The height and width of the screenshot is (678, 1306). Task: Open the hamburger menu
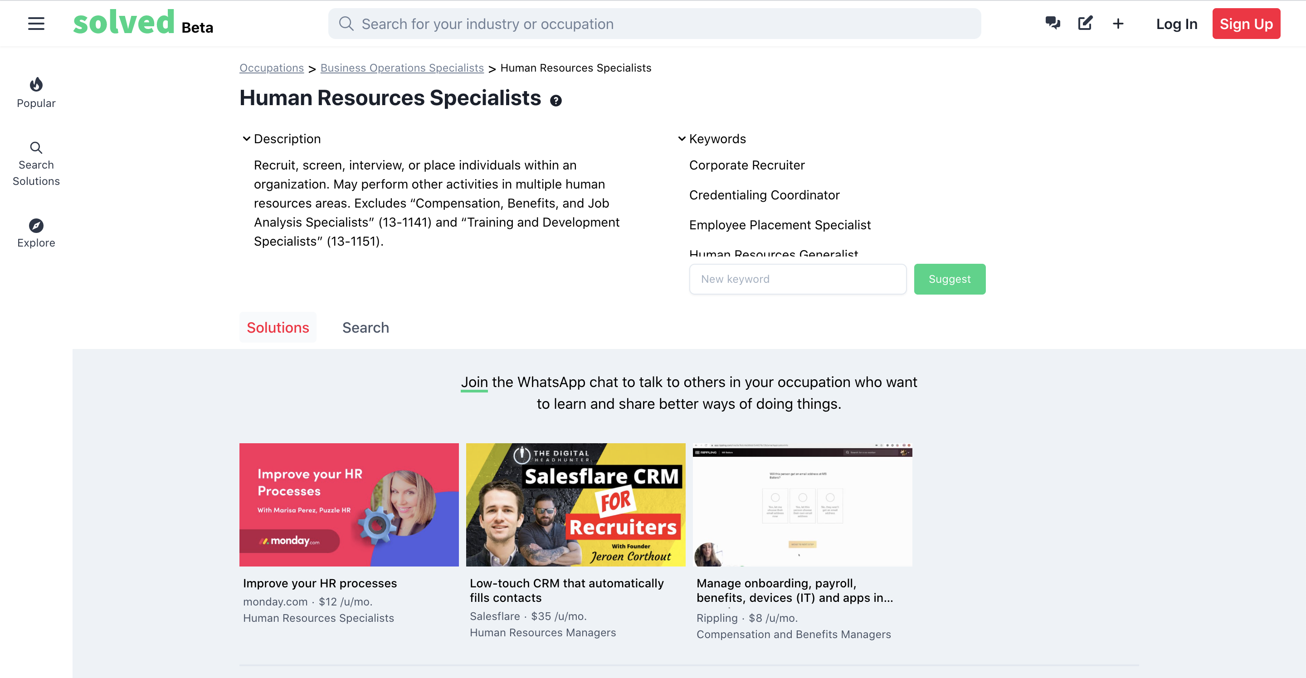pyautogui.click(x=36, y=23)
